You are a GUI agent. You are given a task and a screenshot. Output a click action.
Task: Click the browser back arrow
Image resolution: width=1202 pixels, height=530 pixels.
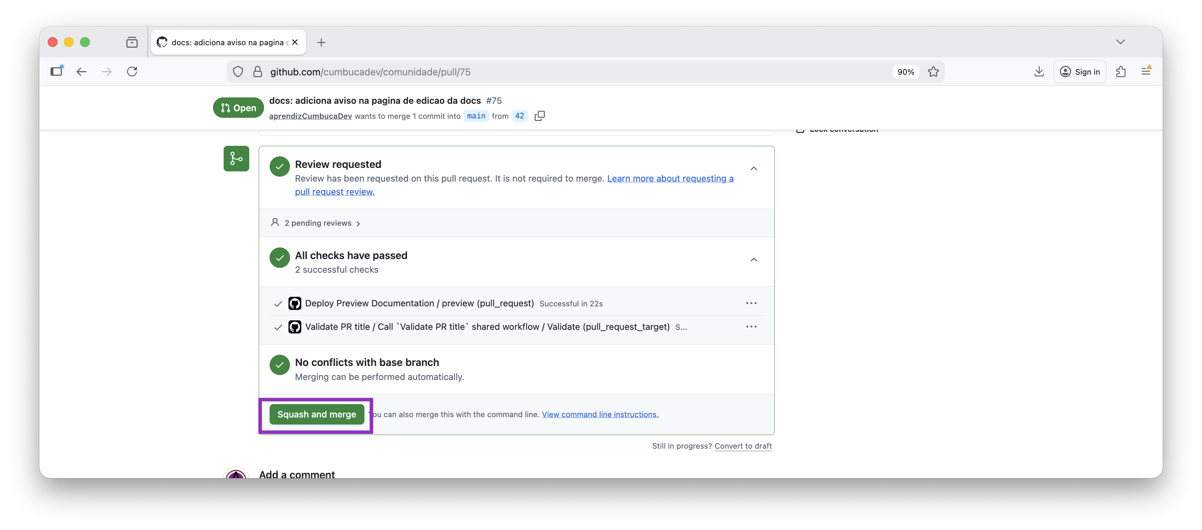click(82, 72)
